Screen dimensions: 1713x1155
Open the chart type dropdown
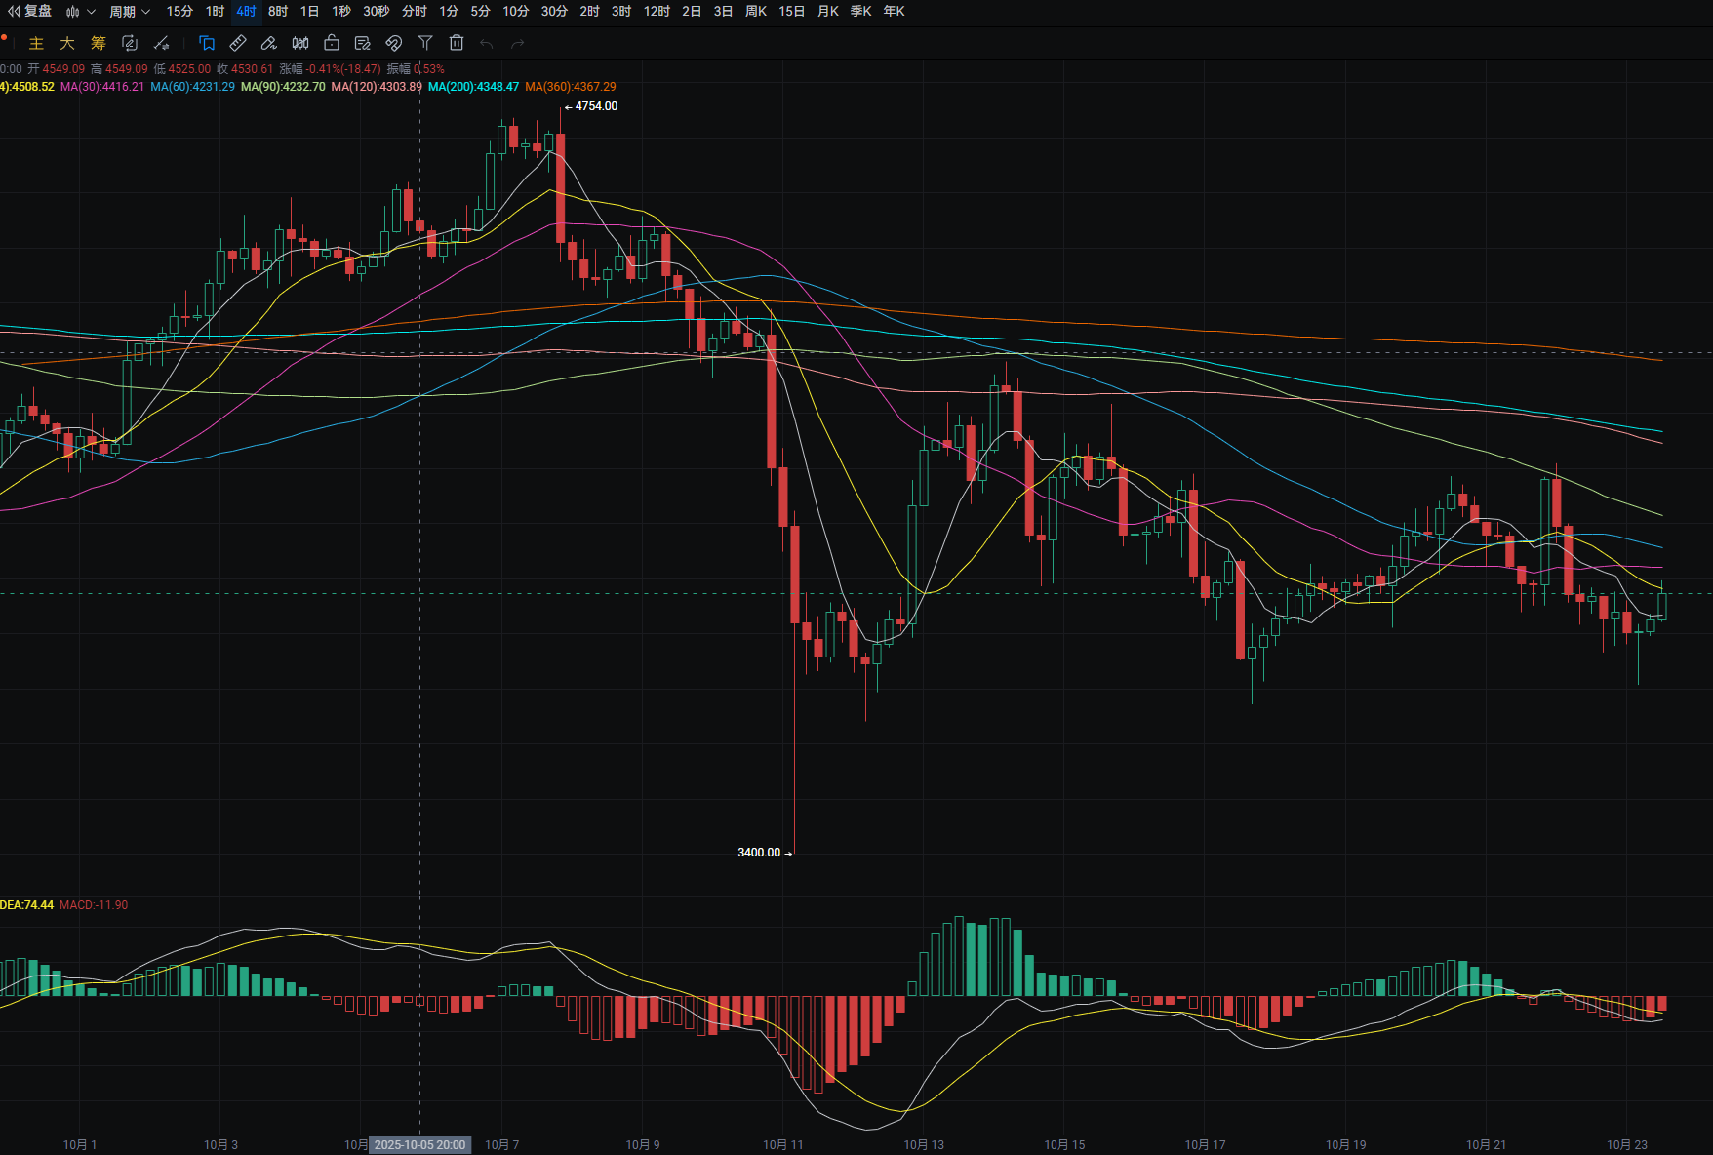80,12
